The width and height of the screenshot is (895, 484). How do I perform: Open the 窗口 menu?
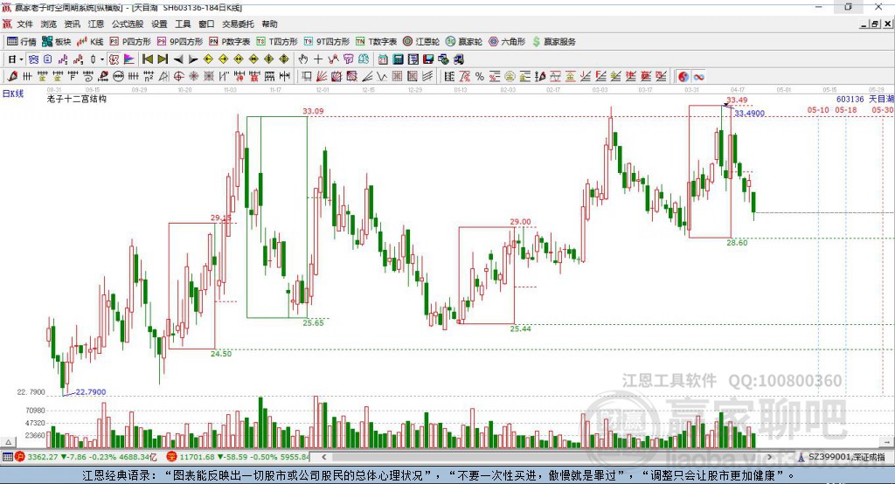tap(206, 24)
